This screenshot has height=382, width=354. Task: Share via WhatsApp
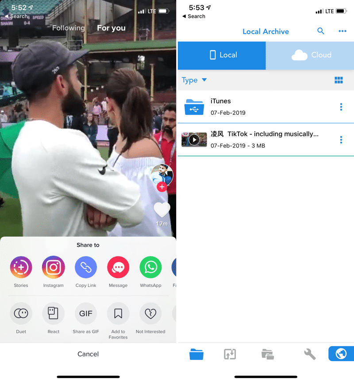click(150, 268)
